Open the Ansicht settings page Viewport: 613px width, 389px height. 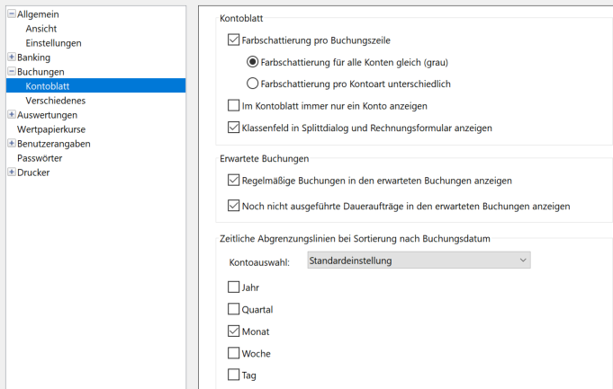(41, 29)
